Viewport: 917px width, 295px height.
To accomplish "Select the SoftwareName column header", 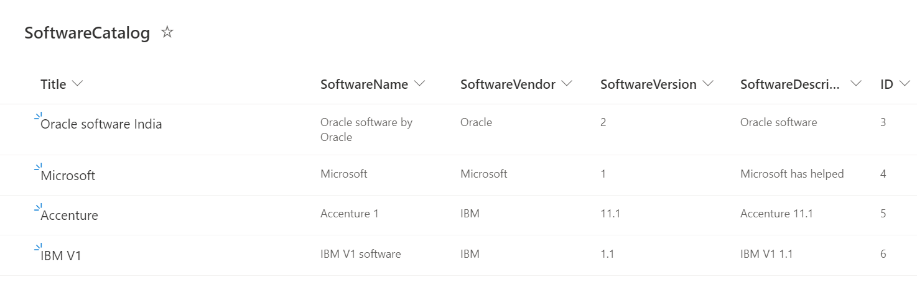I will tap(365, 84).
